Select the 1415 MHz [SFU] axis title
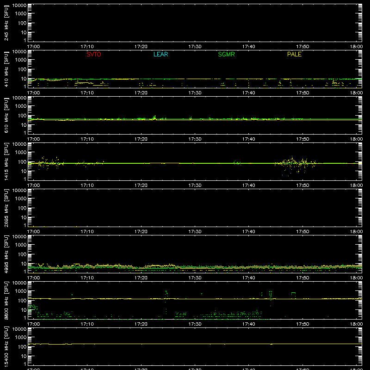 pos(6,161)
